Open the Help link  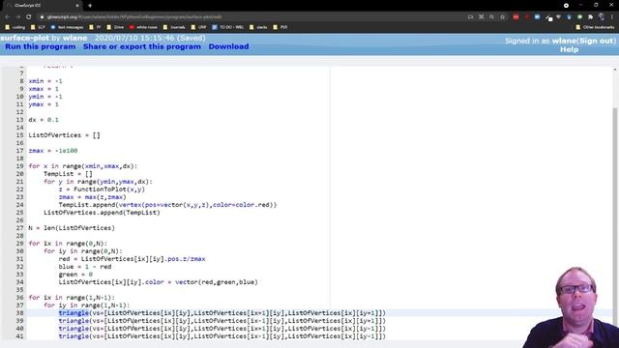pos(569,49)
